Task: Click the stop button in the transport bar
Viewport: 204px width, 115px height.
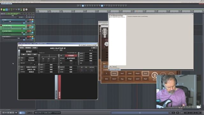Action: click(x=11, y=113)
